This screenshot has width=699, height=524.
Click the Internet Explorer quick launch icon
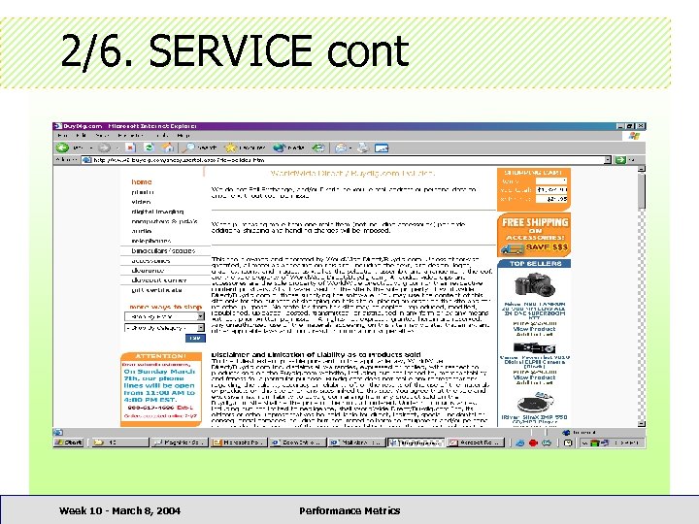519,442
